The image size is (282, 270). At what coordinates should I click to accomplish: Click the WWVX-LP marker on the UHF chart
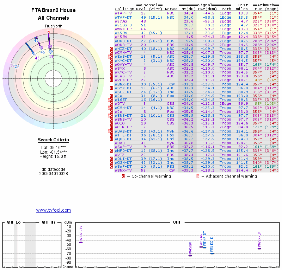259,249
